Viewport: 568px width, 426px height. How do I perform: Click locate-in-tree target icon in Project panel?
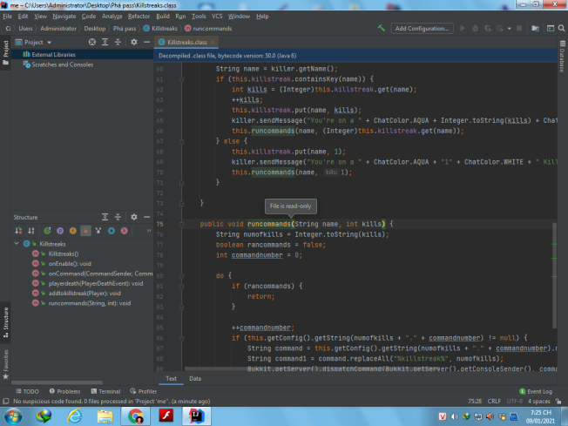point(92,42)
